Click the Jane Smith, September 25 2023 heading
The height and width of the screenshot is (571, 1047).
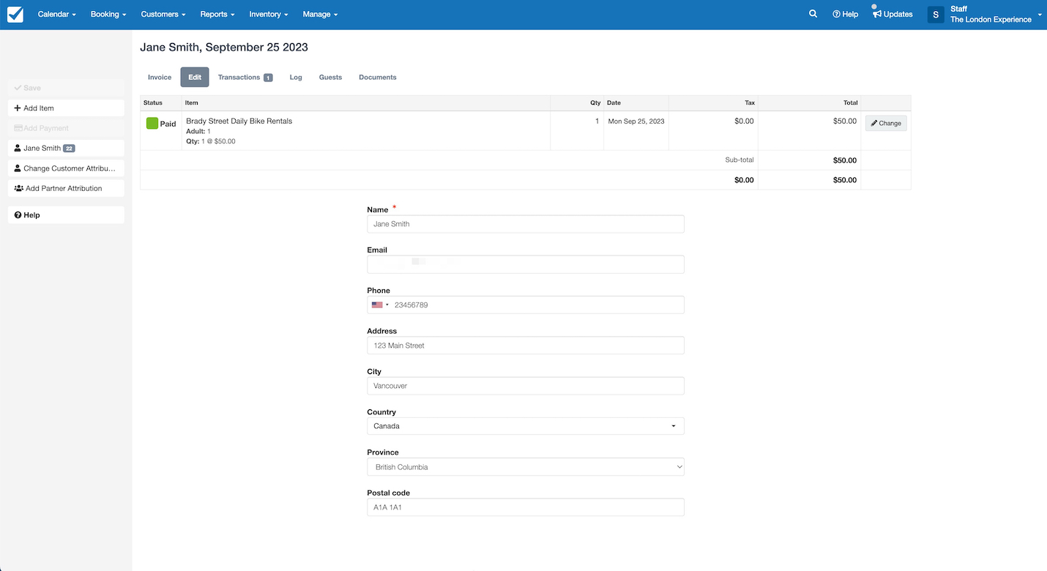pos(224,47)
